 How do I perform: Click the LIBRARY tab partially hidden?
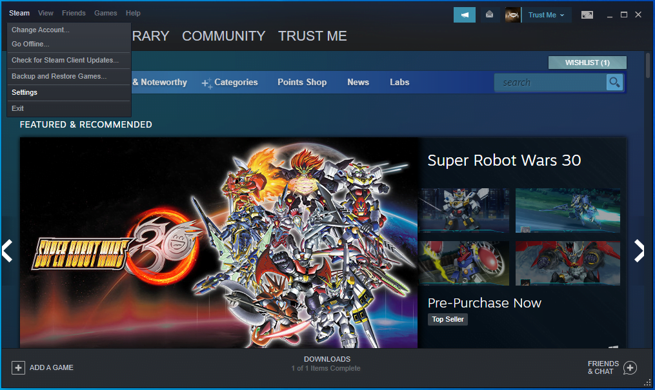coord(150,36)
